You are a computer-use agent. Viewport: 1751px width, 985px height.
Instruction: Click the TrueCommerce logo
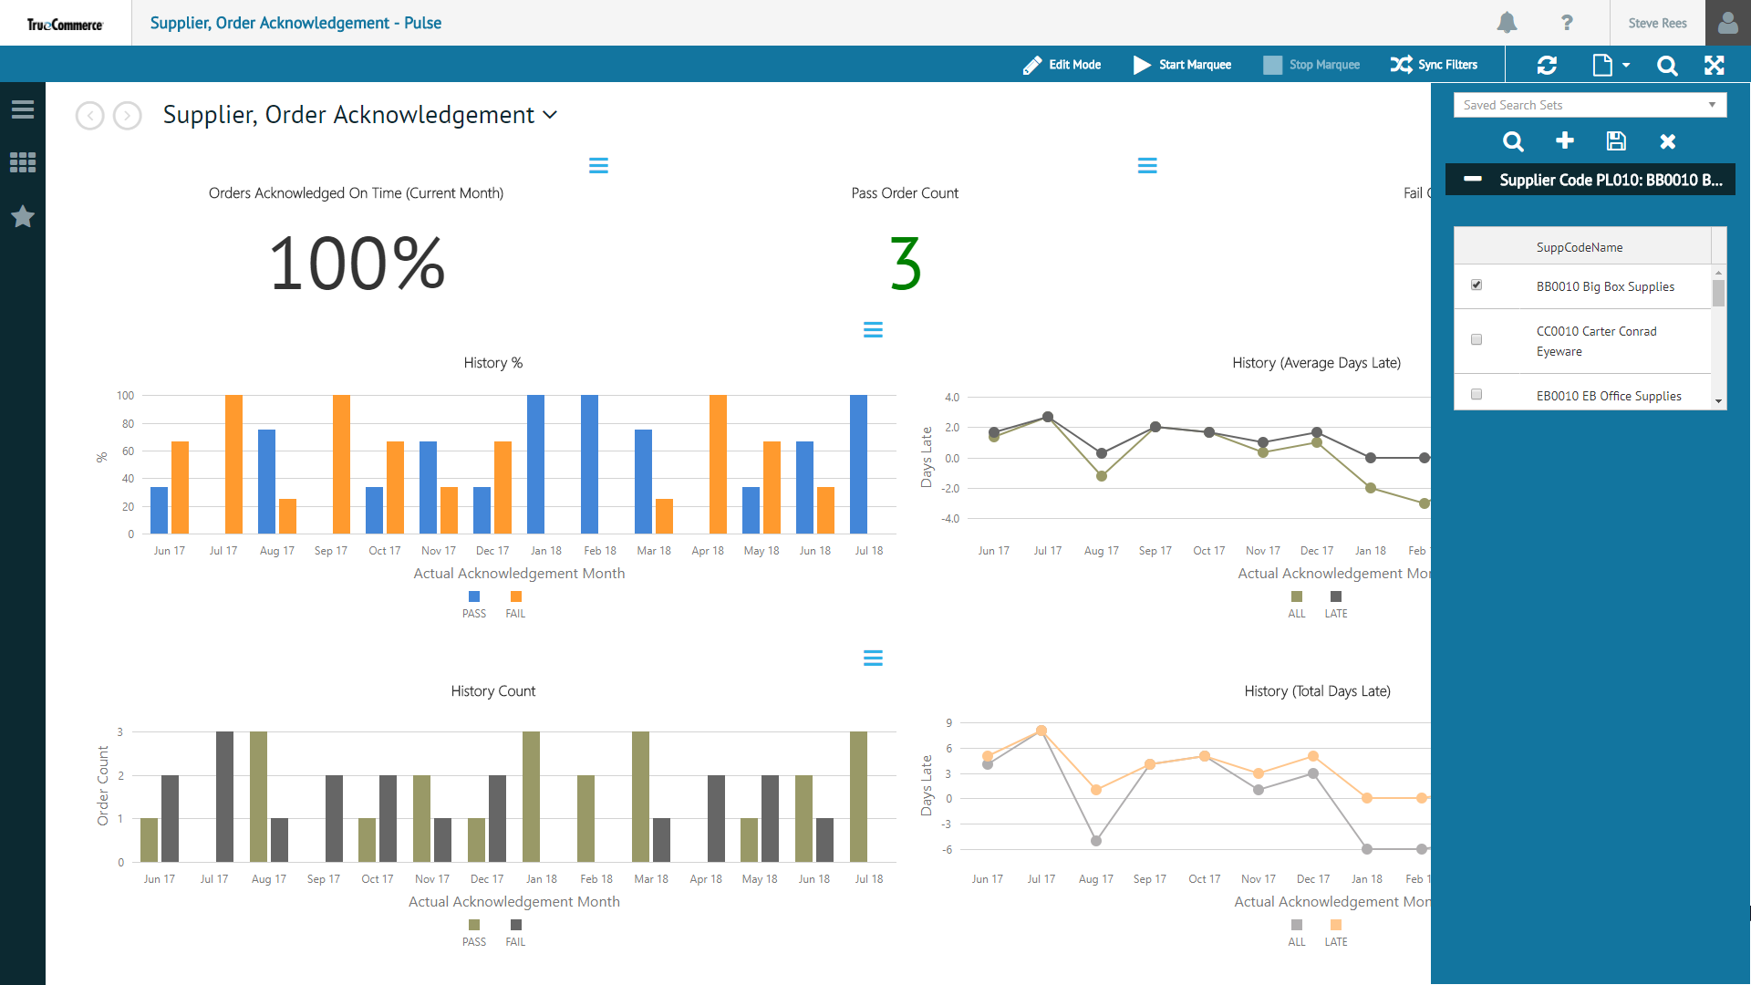tap(65, 25)
